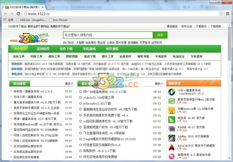The height and width of the screenshot is (162, 233).
Task: Open 应用软件 category
Action: tap(125, 57)
